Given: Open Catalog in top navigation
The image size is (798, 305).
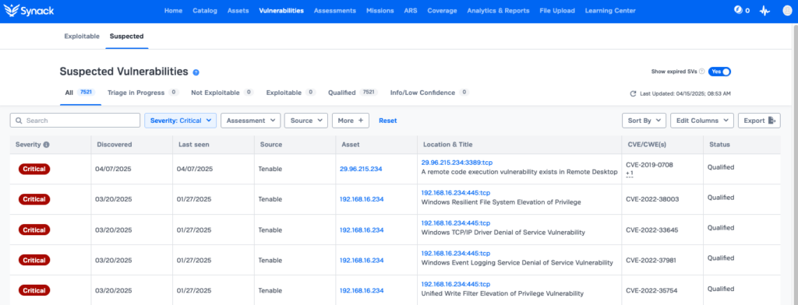Looking at the screenshot, I should [205, 11].
